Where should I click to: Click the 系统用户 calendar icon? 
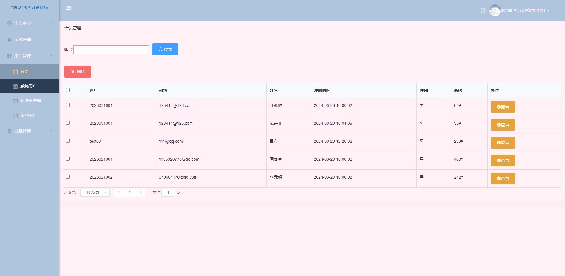(15, 86)
